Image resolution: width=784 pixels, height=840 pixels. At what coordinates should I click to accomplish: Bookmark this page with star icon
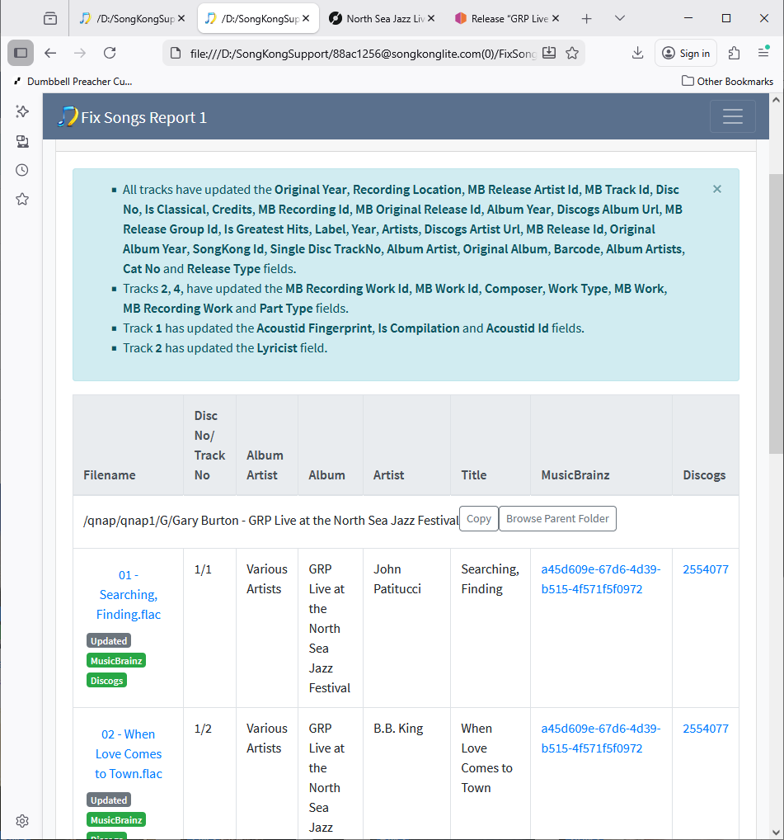(572, 53)
